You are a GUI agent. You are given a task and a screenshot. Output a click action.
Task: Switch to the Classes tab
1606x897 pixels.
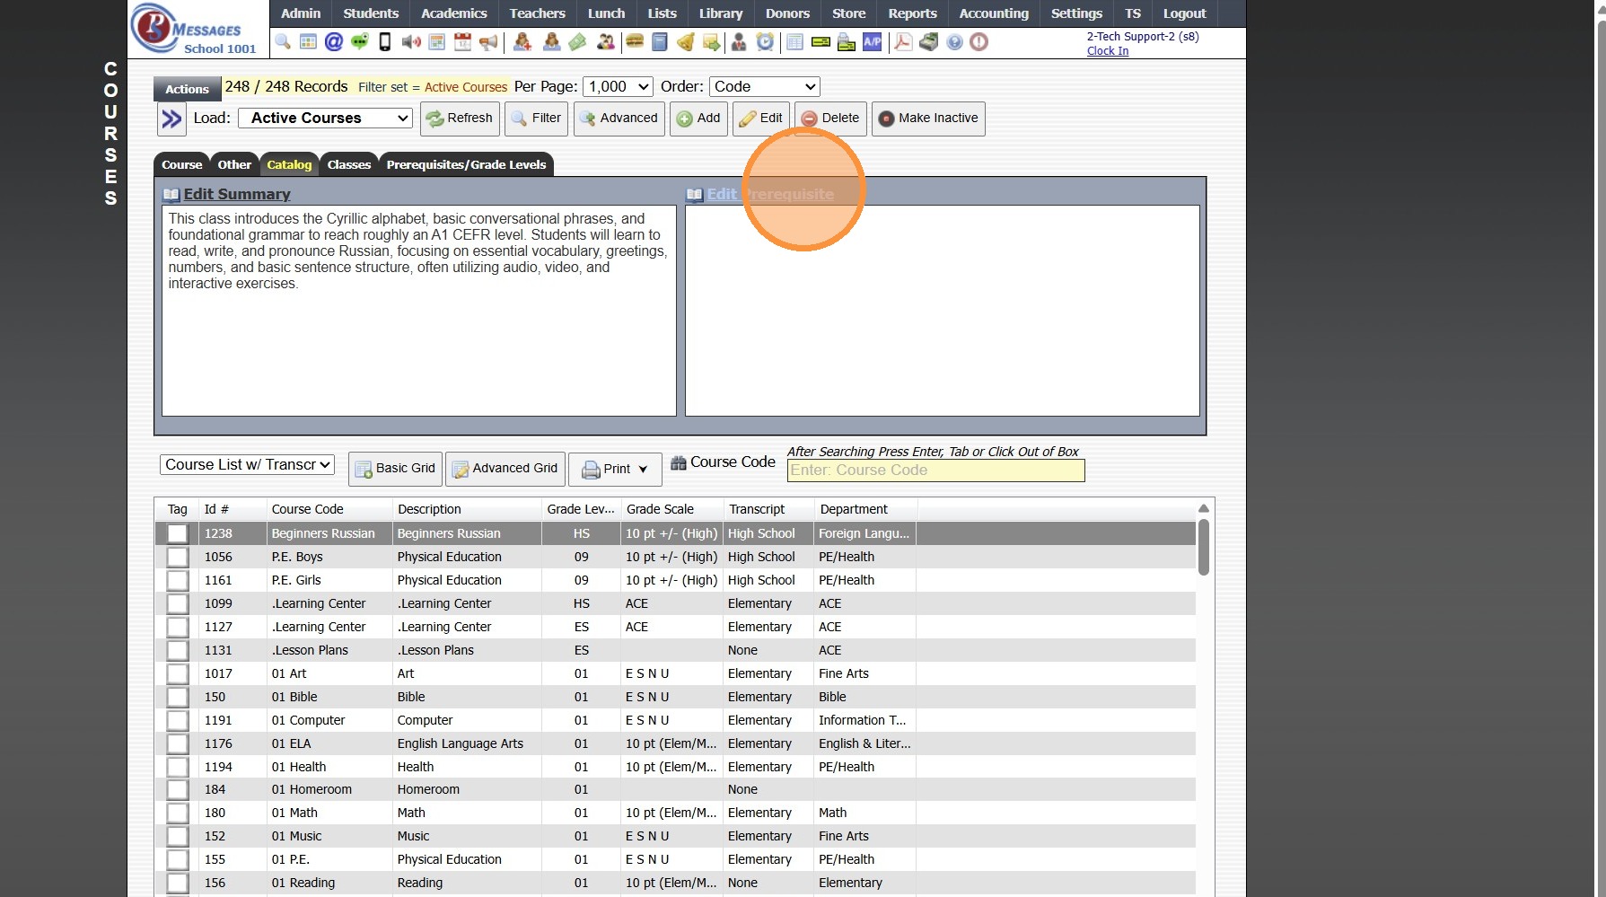click(x=349, y=164)
